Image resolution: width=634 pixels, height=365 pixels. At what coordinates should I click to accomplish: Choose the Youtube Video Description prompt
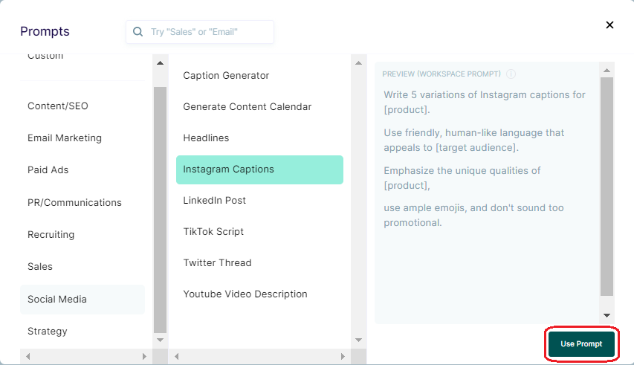(245, 294)
